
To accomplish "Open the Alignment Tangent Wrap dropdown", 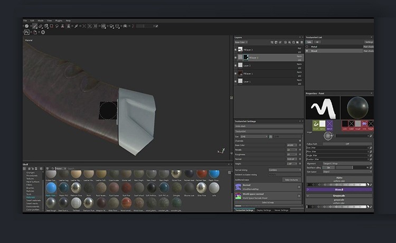I will [x=347, y=163].
